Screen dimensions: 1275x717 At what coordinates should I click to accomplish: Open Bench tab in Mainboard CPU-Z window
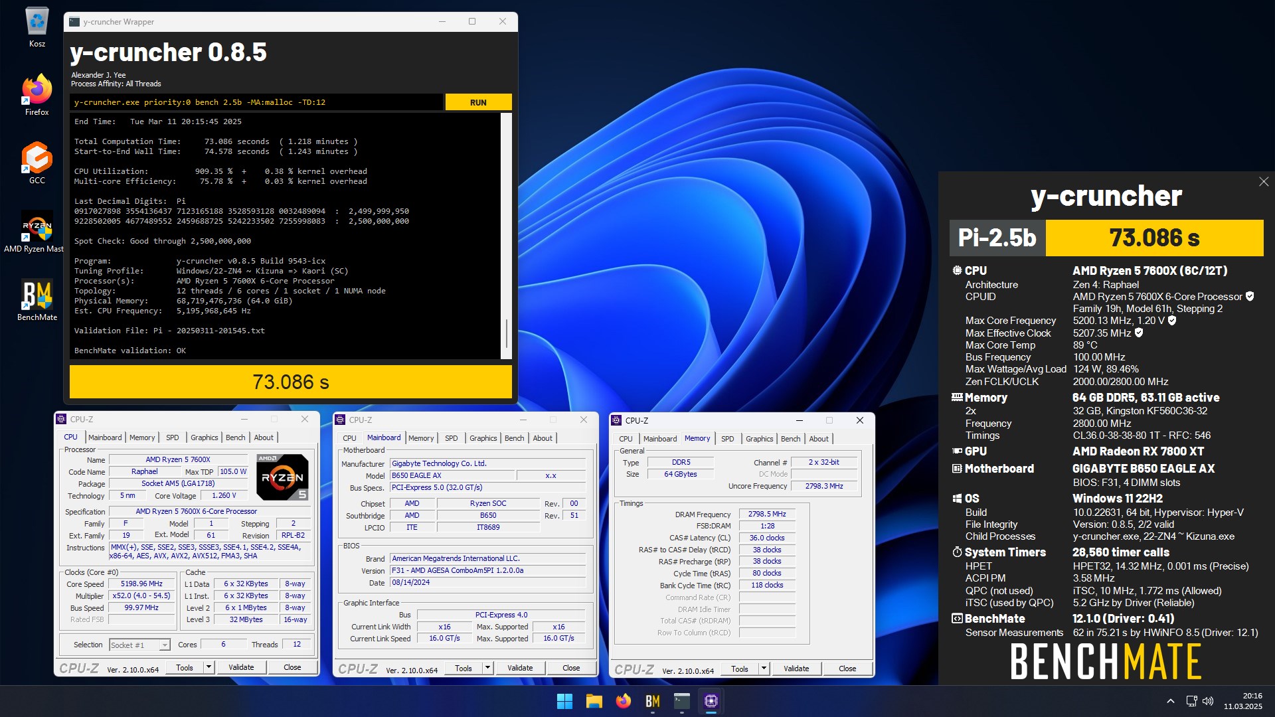(514, 438)
